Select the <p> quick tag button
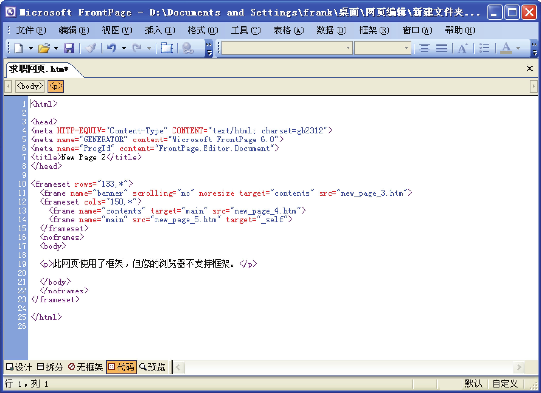This screenshot has height=393, width=541. tap(56, 86)
